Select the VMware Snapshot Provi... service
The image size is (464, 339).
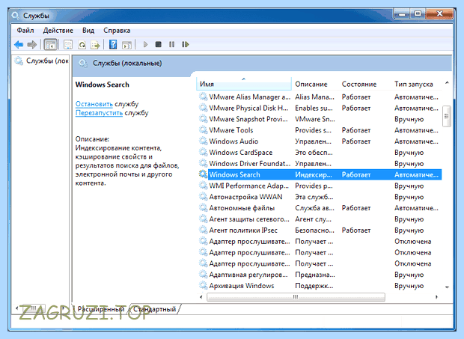[x=248, y=119]
